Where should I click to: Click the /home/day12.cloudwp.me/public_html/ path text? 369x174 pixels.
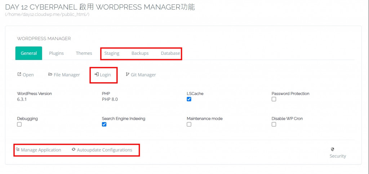pos(47,14)
